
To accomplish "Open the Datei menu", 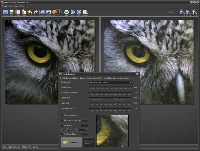I will point(4,6).
